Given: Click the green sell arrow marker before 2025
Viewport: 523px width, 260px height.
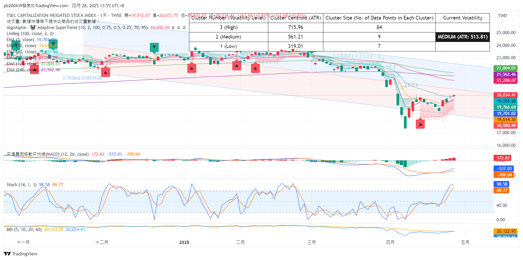Looking at the screenshot, I should click(x=154, y=48).
